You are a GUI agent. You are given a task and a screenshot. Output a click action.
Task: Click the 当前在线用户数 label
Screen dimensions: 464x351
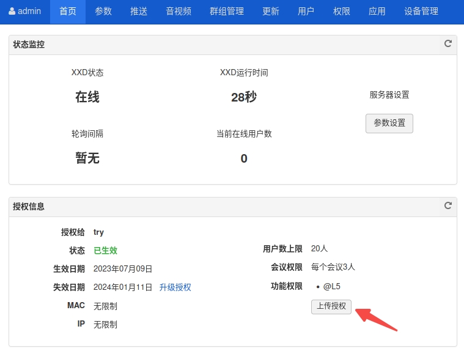(244, 134)
